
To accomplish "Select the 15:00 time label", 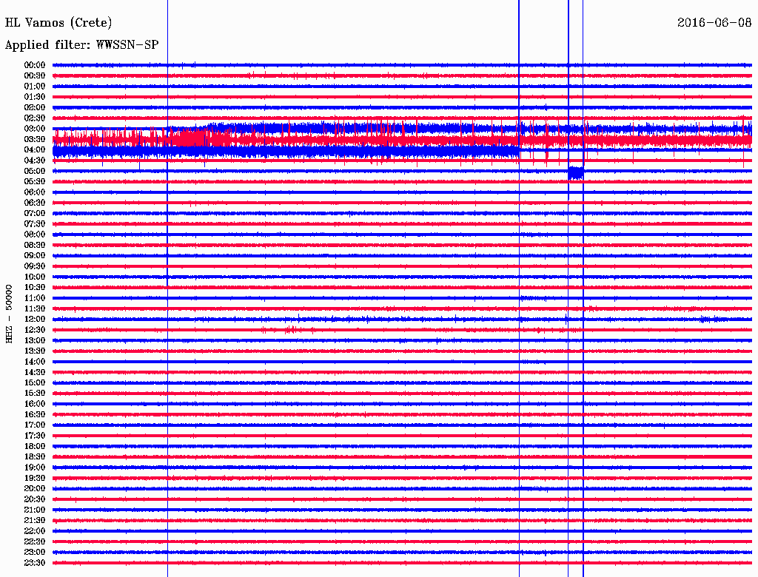I will click(35, 382).
